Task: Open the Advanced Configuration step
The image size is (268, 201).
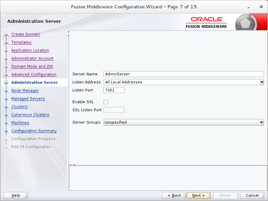Action: tap(34, 74)
